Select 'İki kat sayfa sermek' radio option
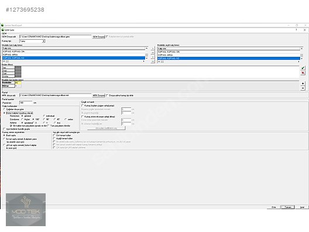Screen dimensions: 309x232 (x=4, y=139)
